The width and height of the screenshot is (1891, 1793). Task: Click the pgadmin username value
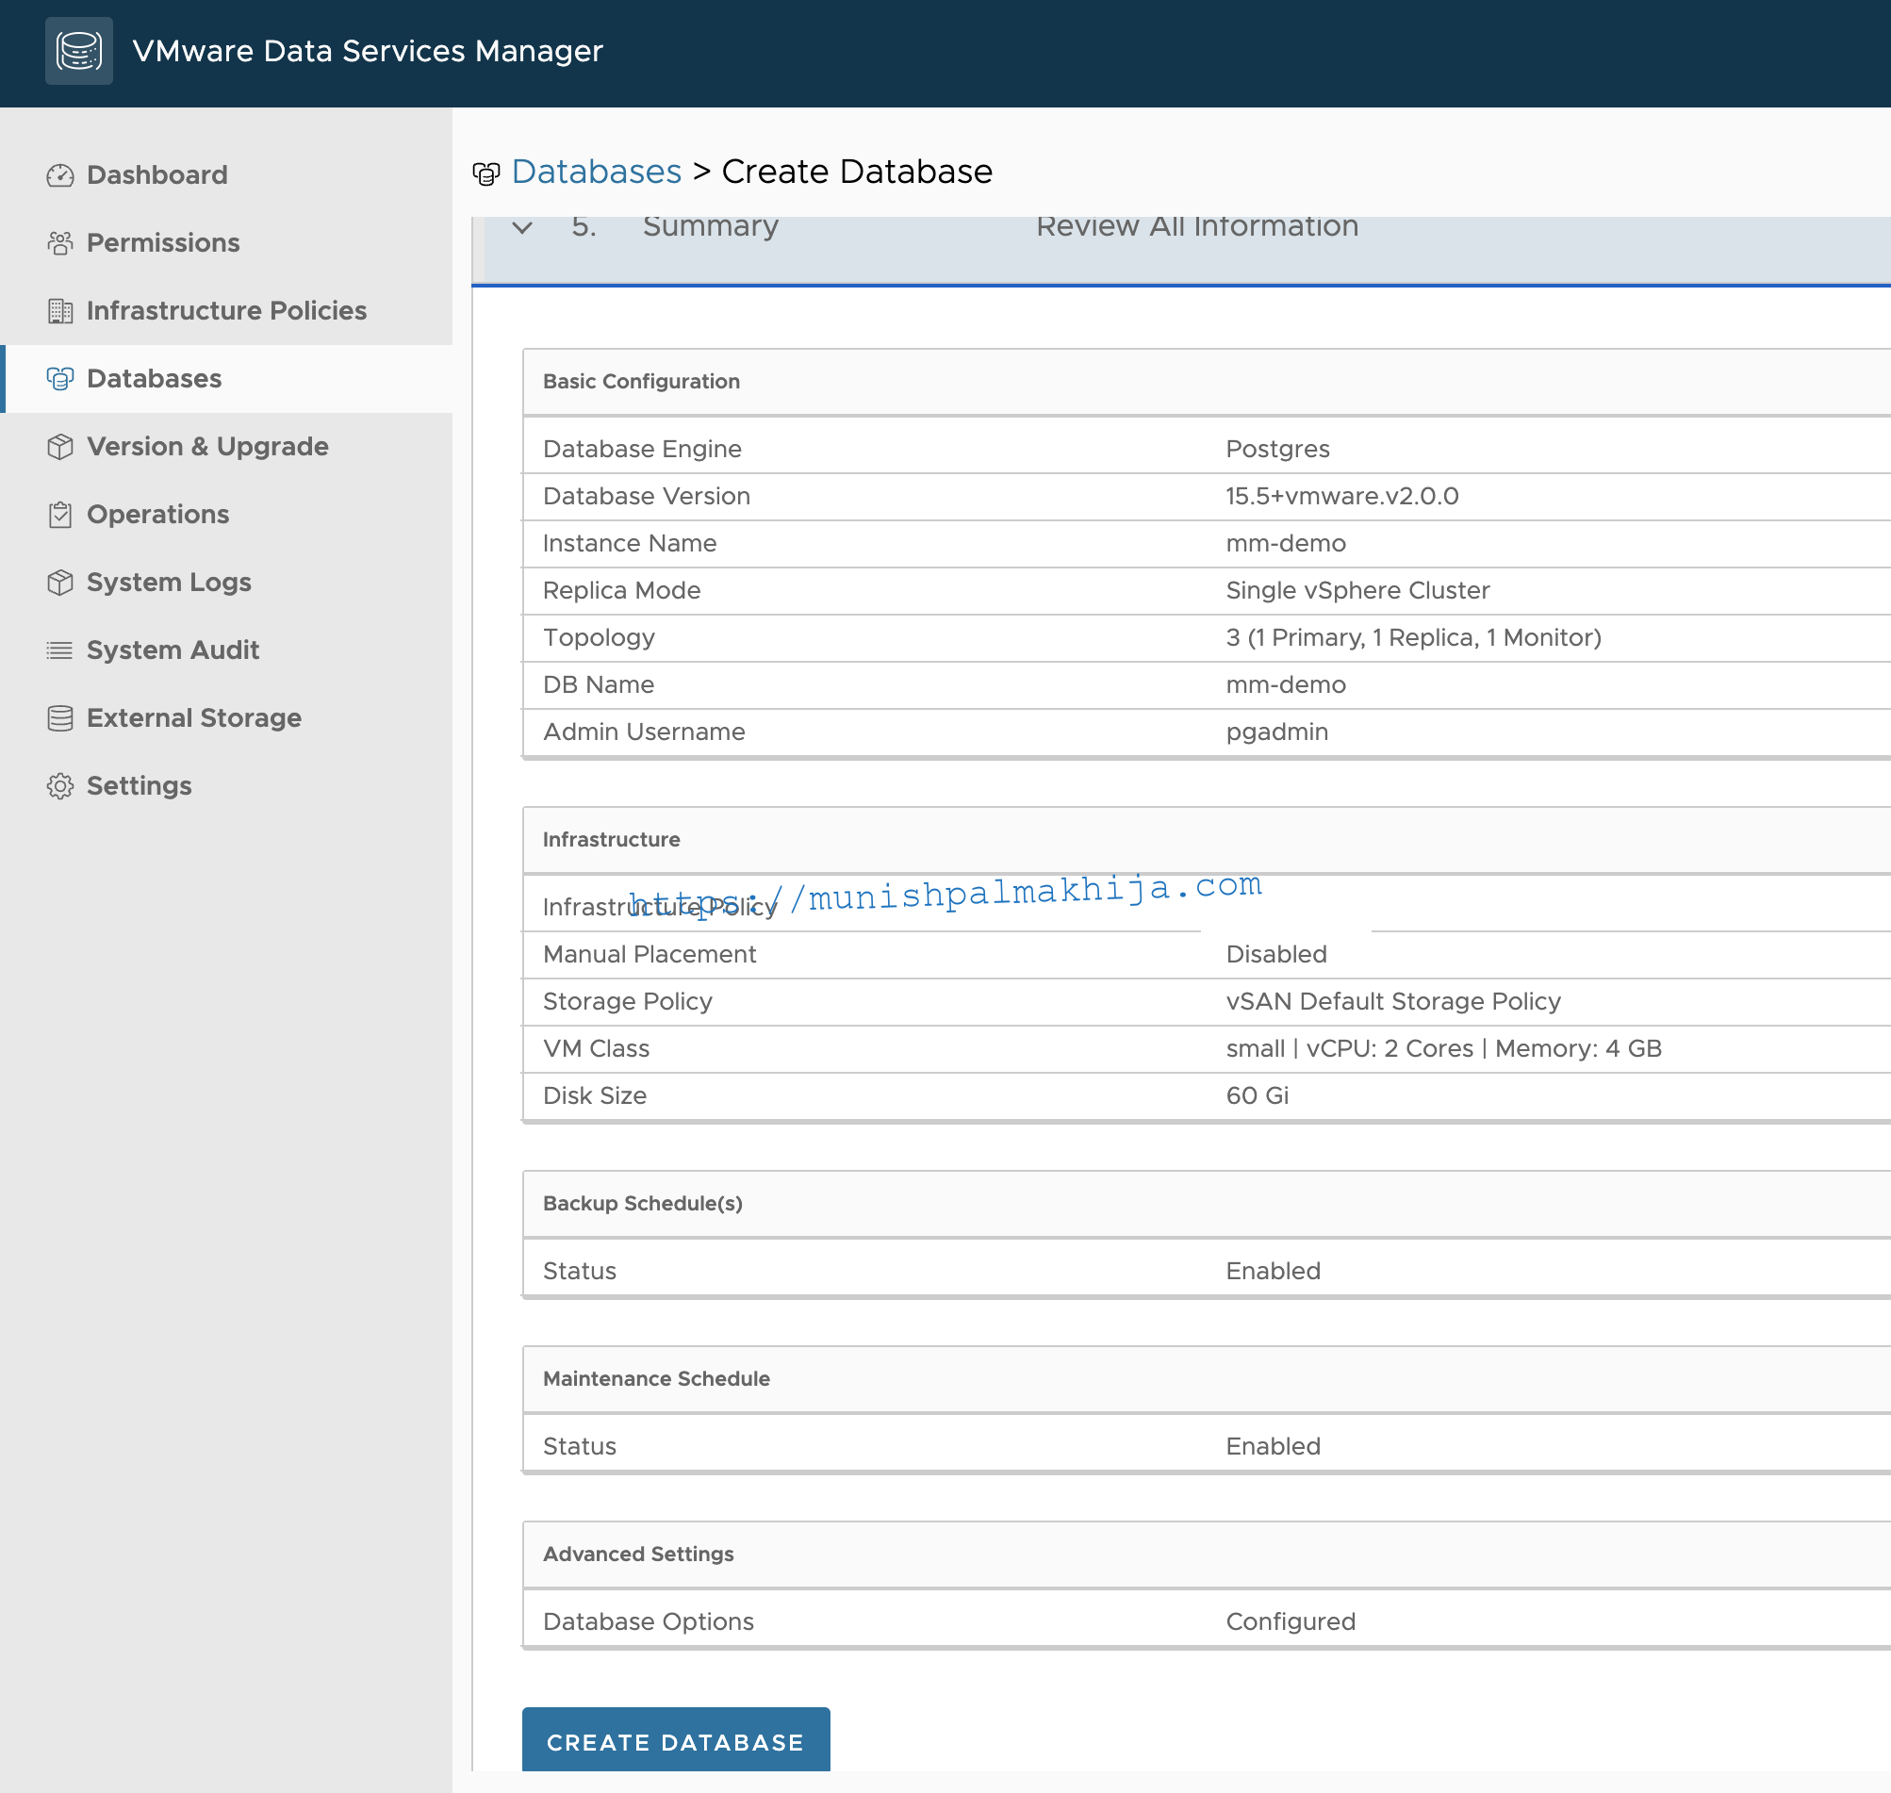[x=1276, y=733]
